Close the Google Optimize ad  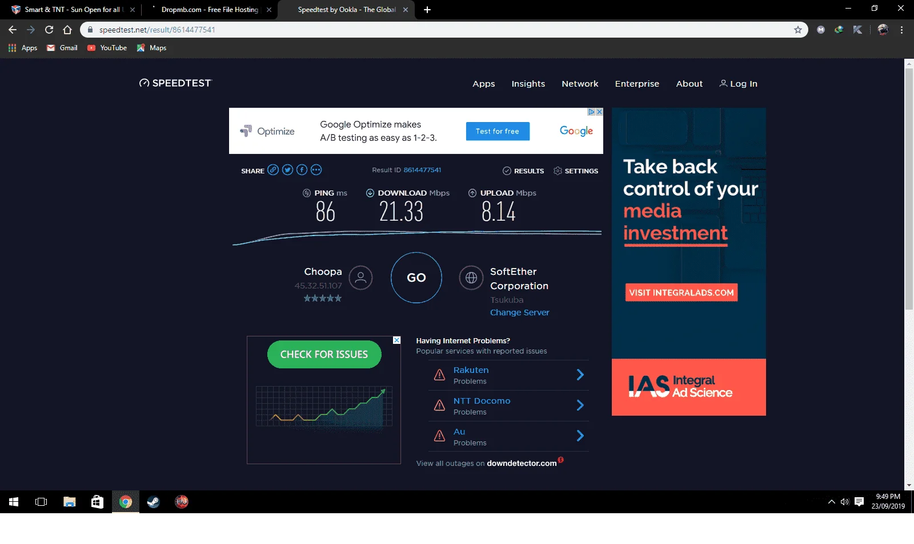(599, 112)
